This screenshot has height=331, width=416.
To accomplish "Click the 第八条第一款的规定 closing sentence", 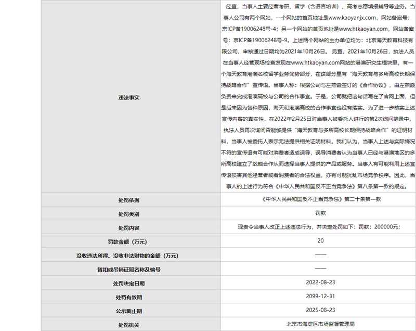I will coord(381,187).
